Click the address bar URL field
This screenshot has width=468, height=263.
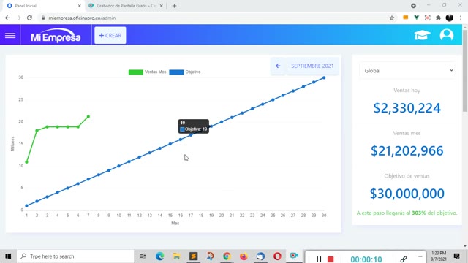pyautogui.click(x=215, y=18)
